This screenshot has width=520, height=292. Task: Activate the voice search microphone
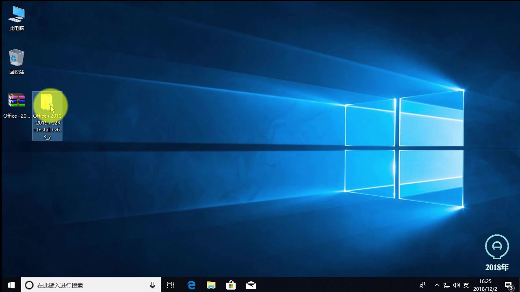(x=152, y=285)
